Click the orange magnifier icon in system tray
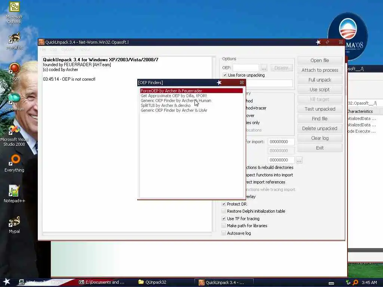383x287 pixels. pos(355,283)
